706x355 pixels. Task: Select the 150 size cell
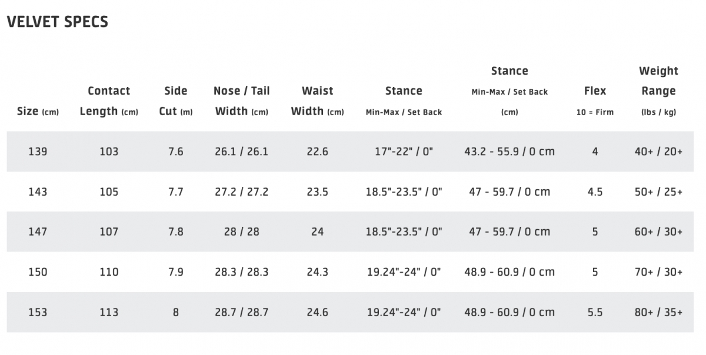38,272
